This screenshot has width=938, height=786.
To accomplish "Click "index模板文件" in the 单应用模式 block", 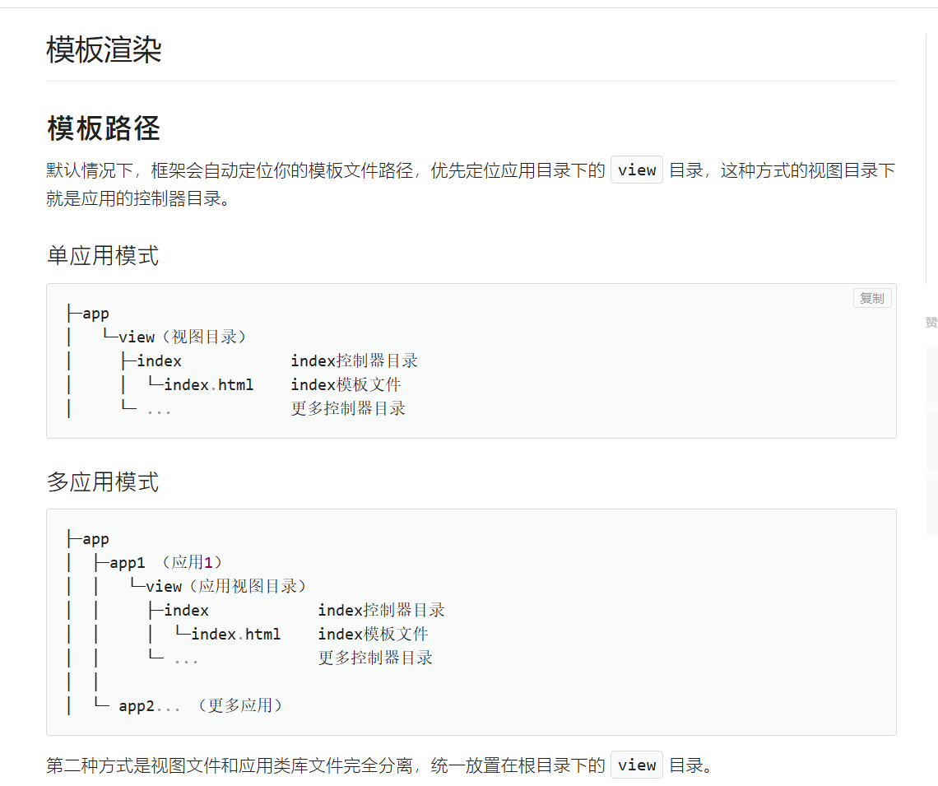I will pos(346,384).
